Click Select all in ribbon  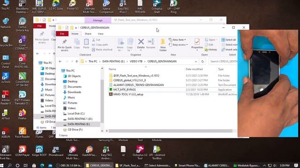pyautogui.click(x=229, y=40)
